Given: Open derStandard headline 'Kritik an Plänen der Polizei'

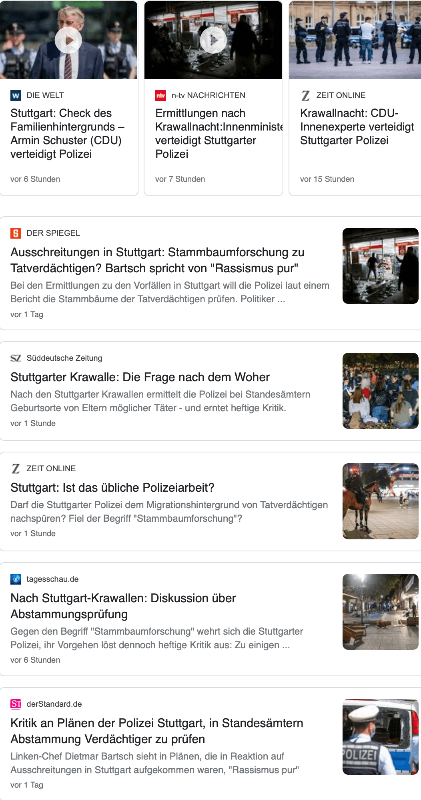Looking at the screenshot, I should (x=157, y=731).
